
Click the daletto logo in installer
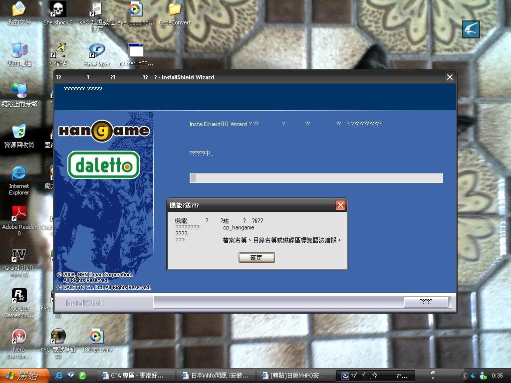(x=104, y=165)
